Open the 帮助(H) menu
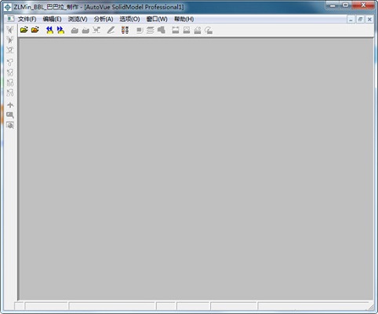Viewport: 378px width, 314px height. (x=184, y=19)
